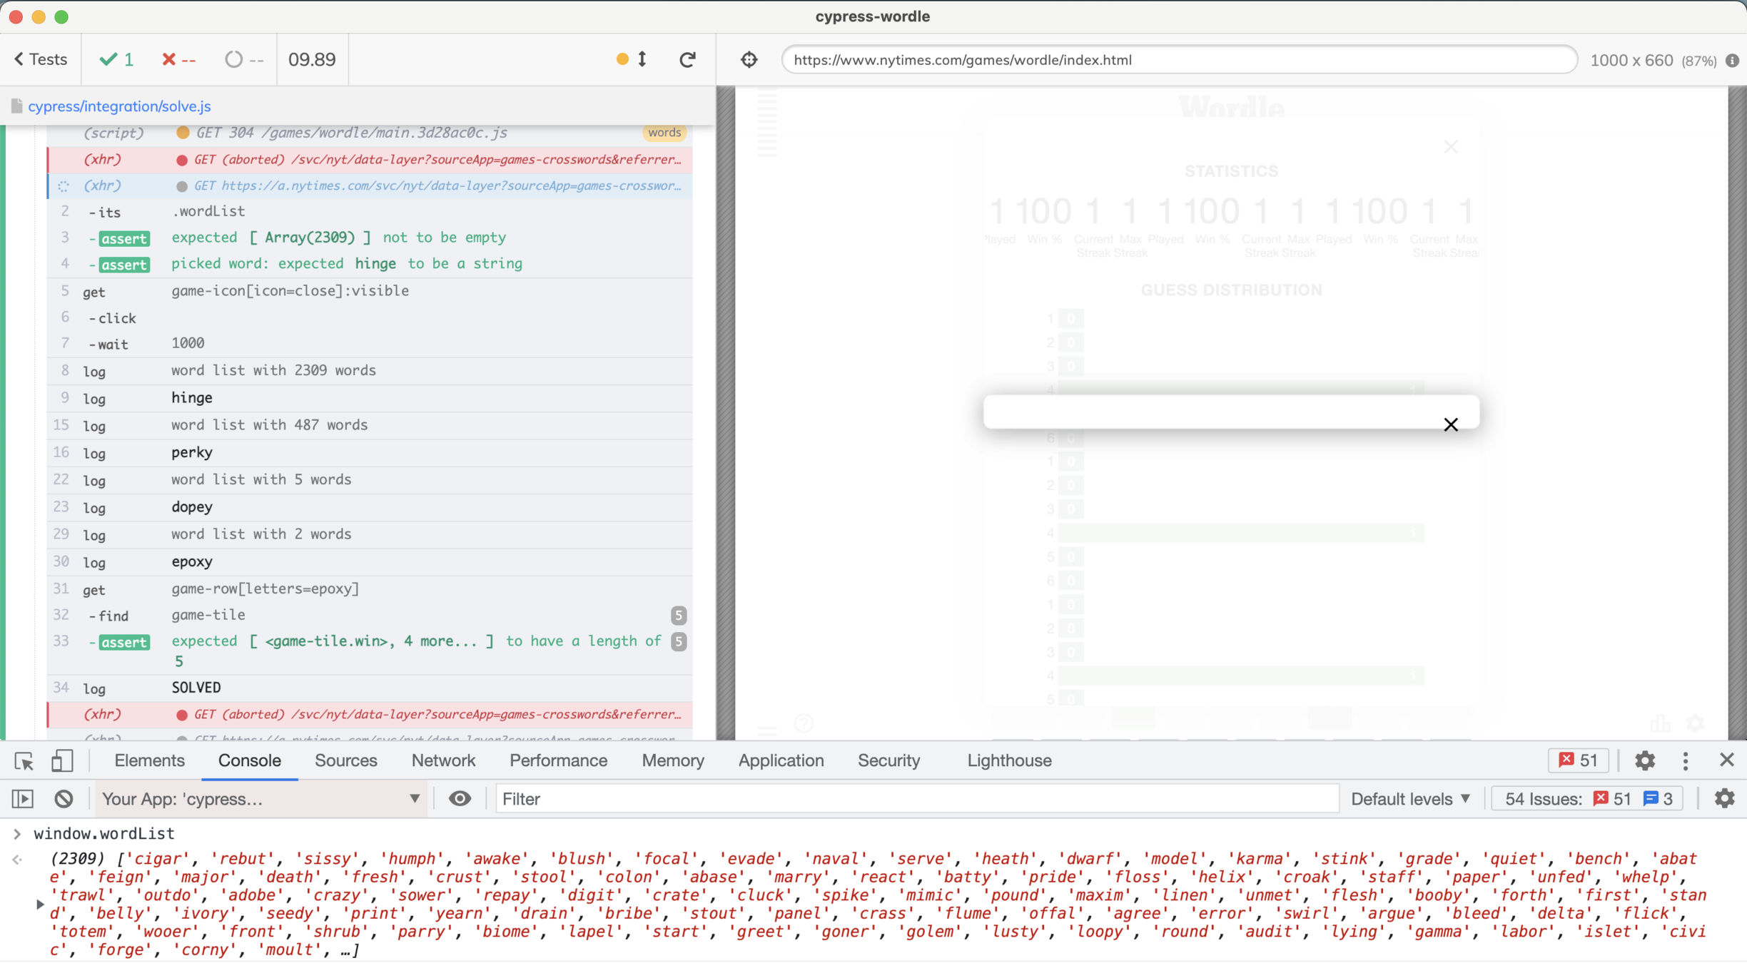This screenshot has height=963, width=1747.
Task: Close the toast popup with X
Action: [x=1450, y=425]
